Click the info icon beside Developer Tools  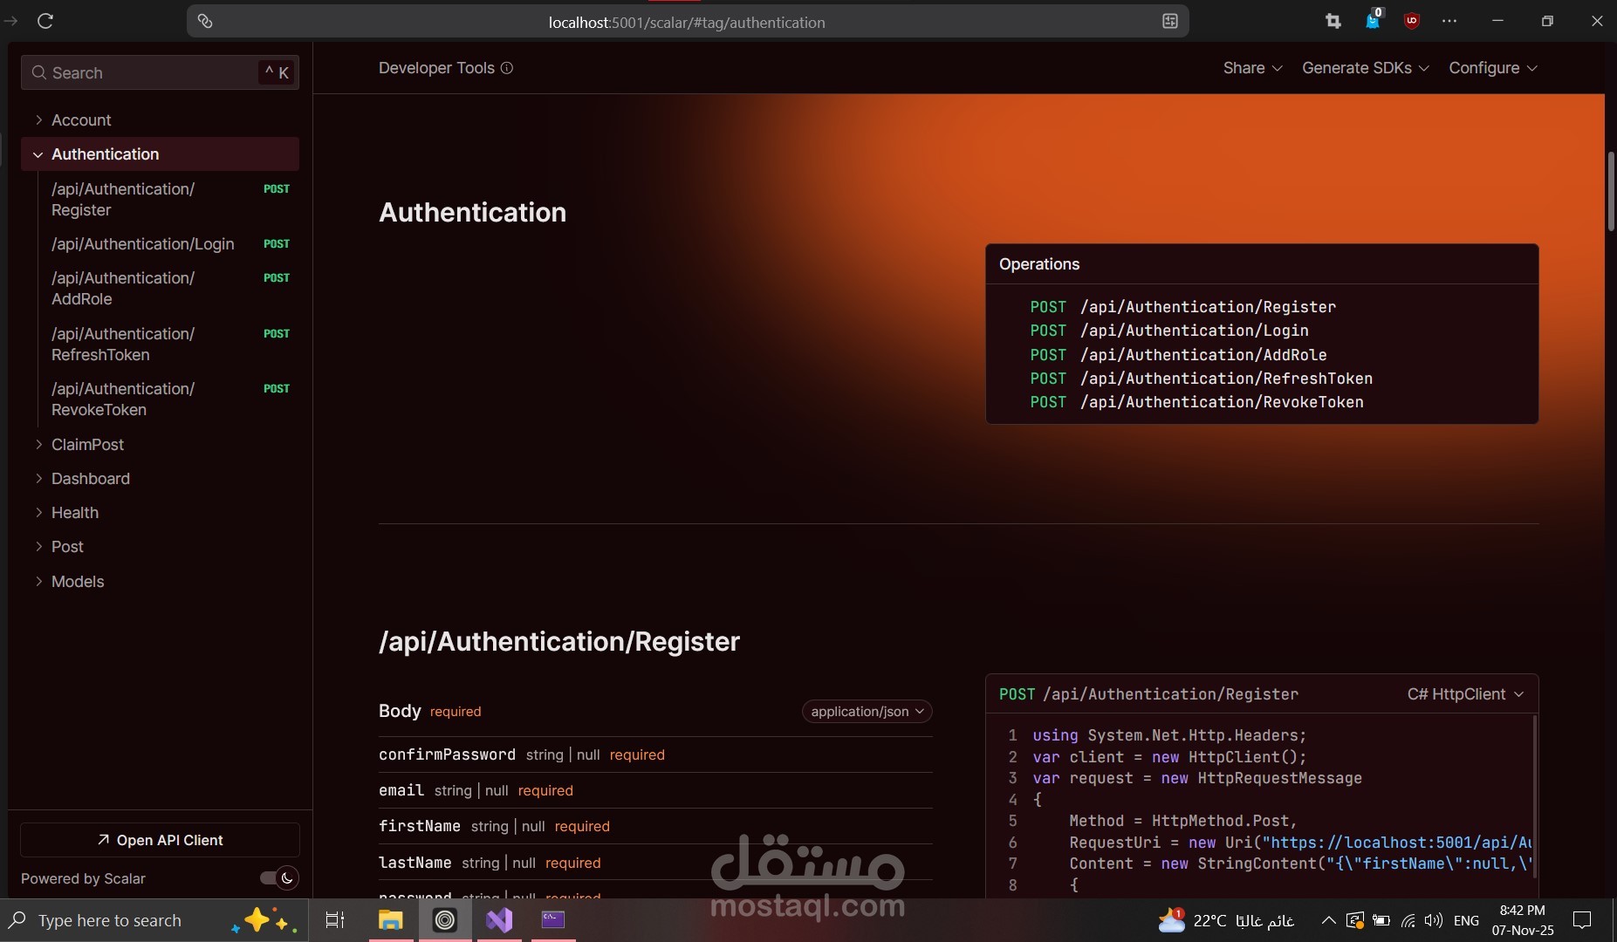point(507,68)
